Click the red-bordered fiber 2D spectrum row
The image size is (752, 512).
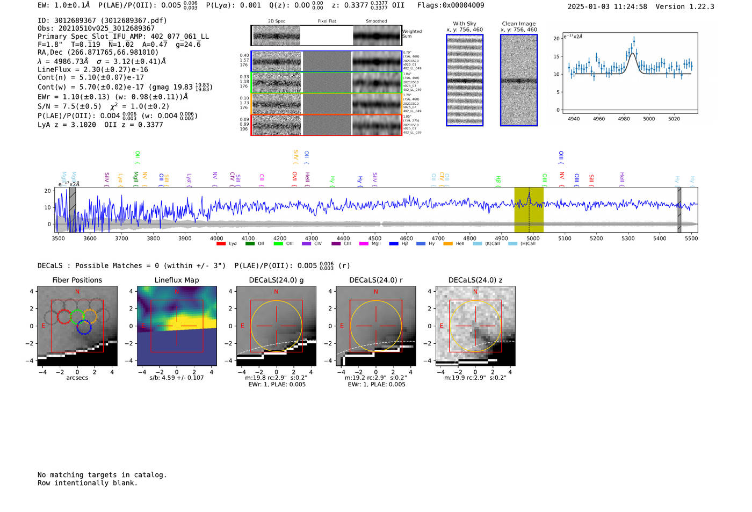tap(327, 125)
